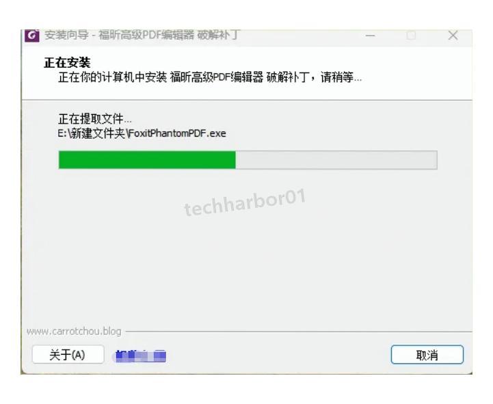Minimize the installer wizard window
493x404 pixels.
click(x=371, y=36)
